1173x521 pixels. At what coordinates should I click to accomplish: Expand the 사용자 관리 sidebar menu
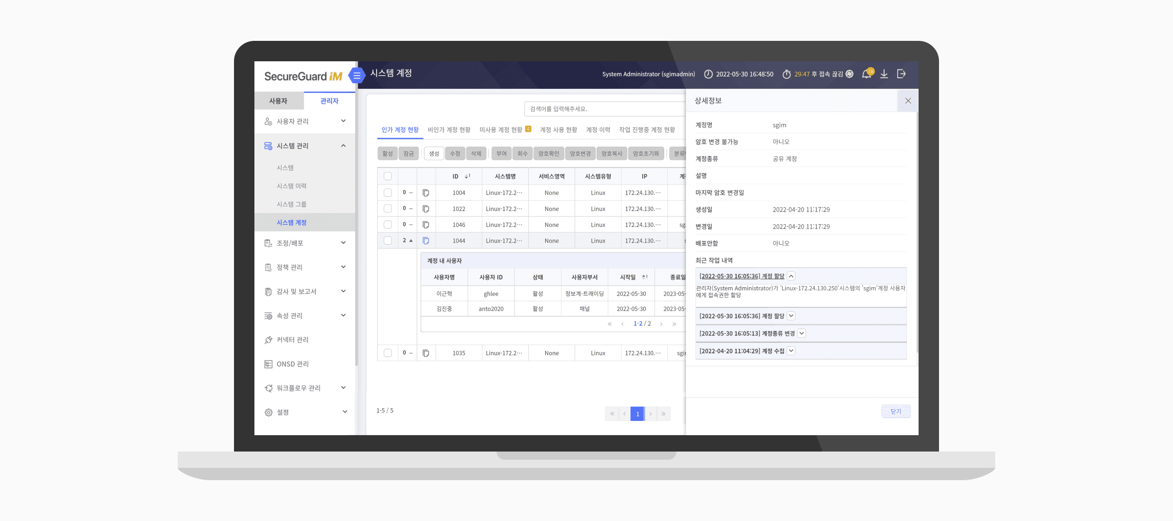305,121
